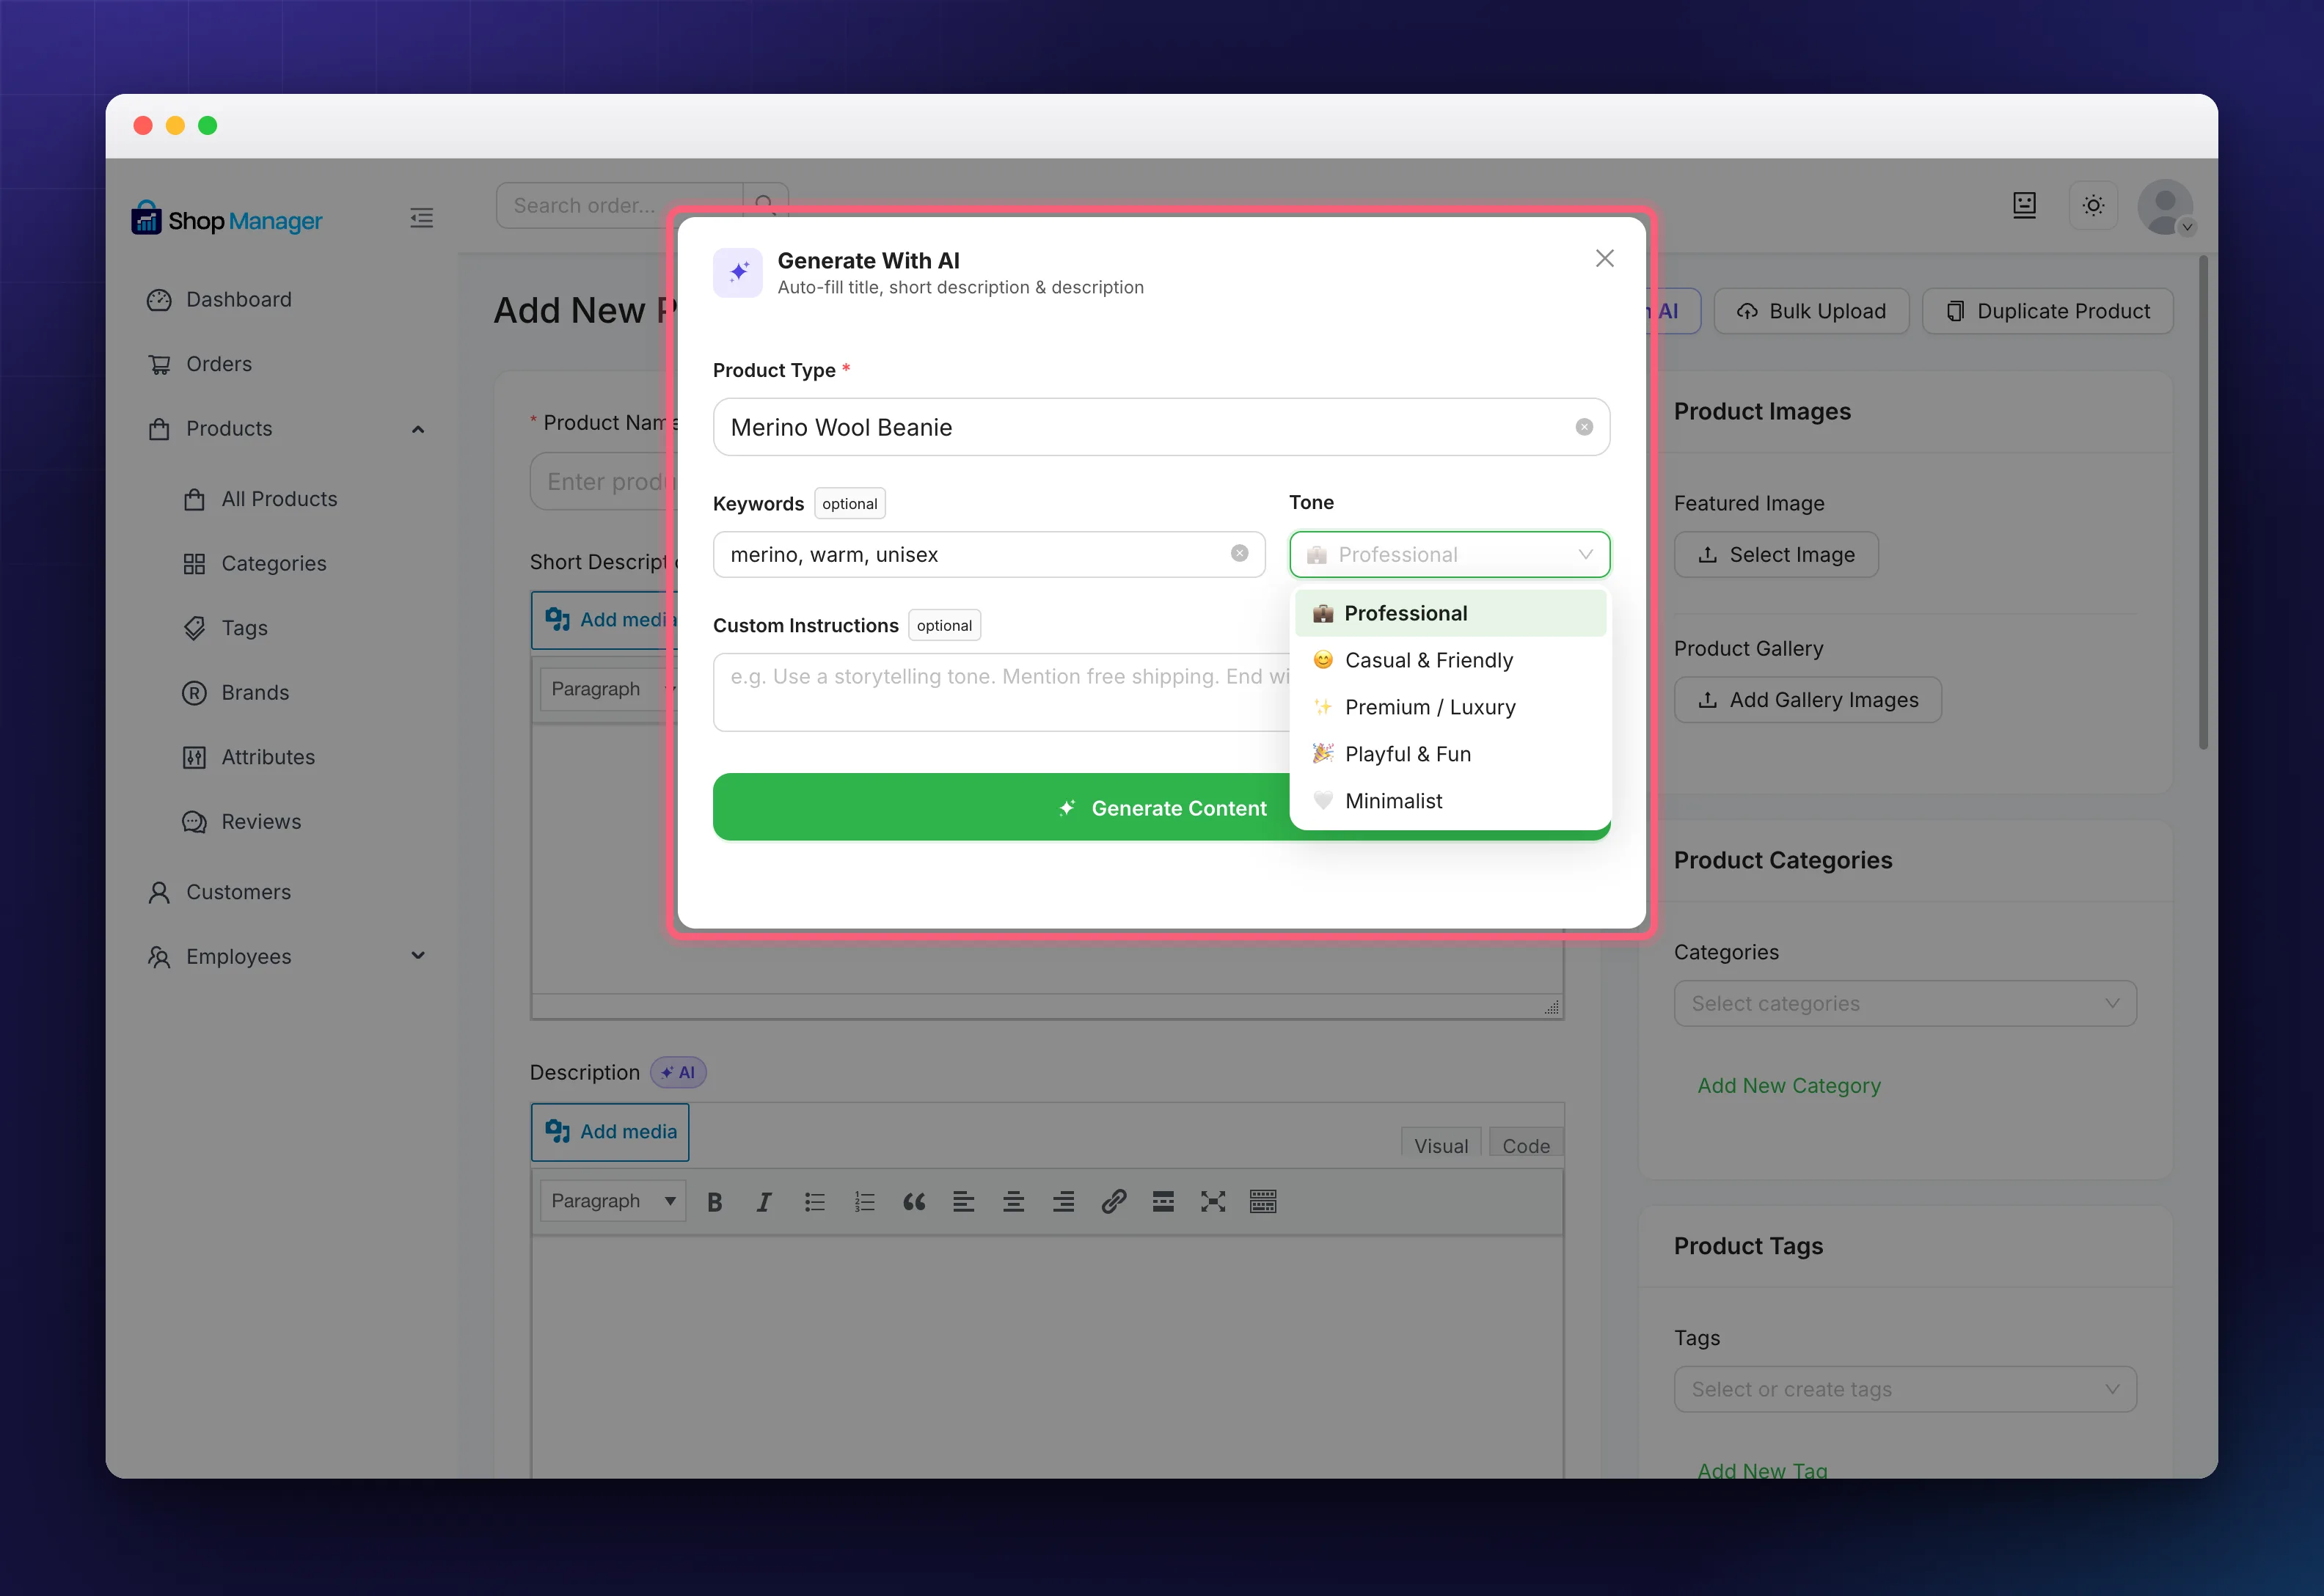
Task: Click the Bulk Upload button
Action: [1811, 311]
